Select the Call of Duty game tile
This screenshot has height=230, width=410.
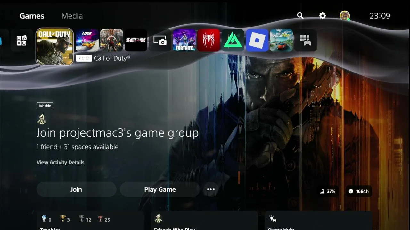54,47
